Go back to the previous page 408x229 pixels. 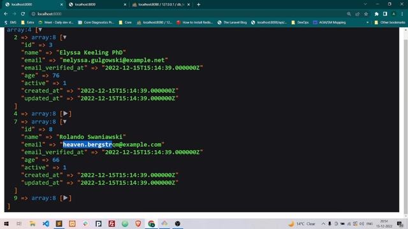6,14
